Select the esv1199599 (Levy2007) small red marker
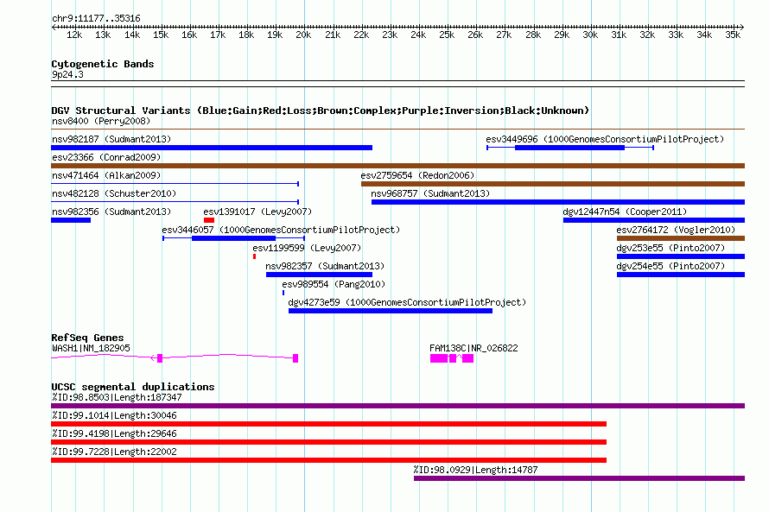 click(255, 256)
